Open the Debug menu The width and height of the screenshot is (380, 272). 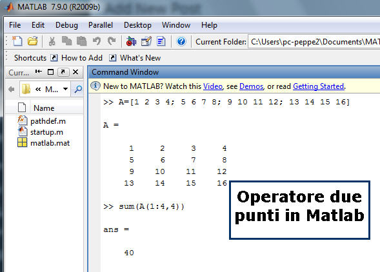tap(66, 25)
